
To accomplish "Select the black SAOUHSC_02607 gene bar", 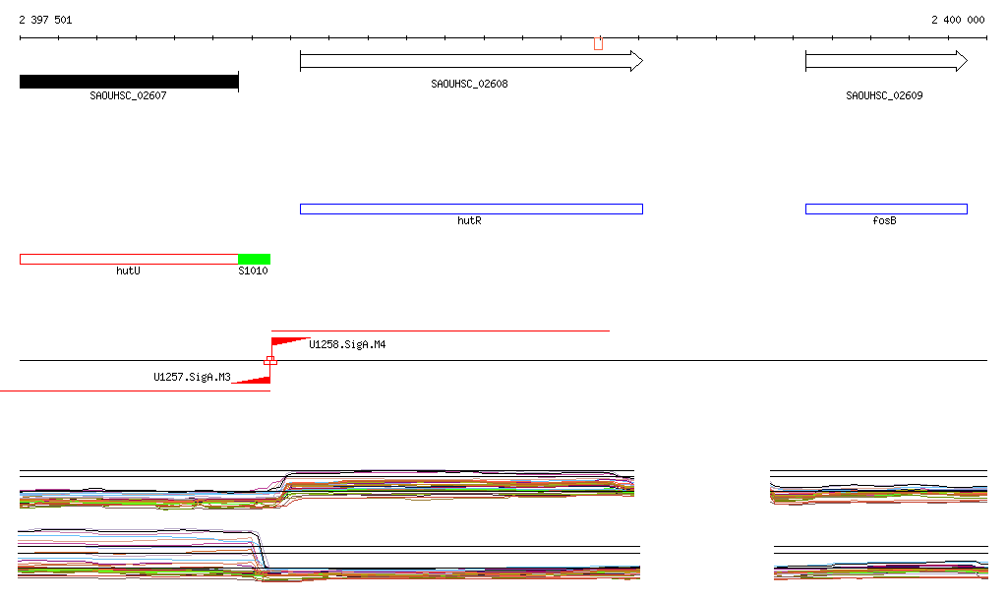I will [129, 82].
